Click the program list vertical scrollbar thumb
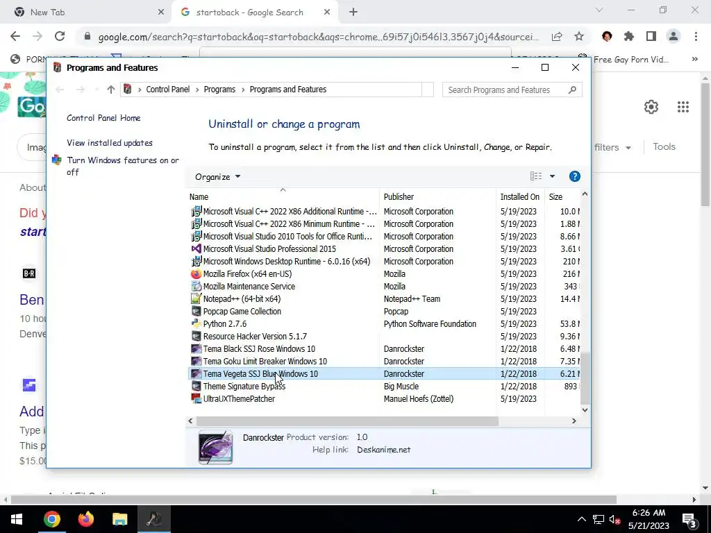This screenshot has height=533, width=711. (x=585, y=378)
